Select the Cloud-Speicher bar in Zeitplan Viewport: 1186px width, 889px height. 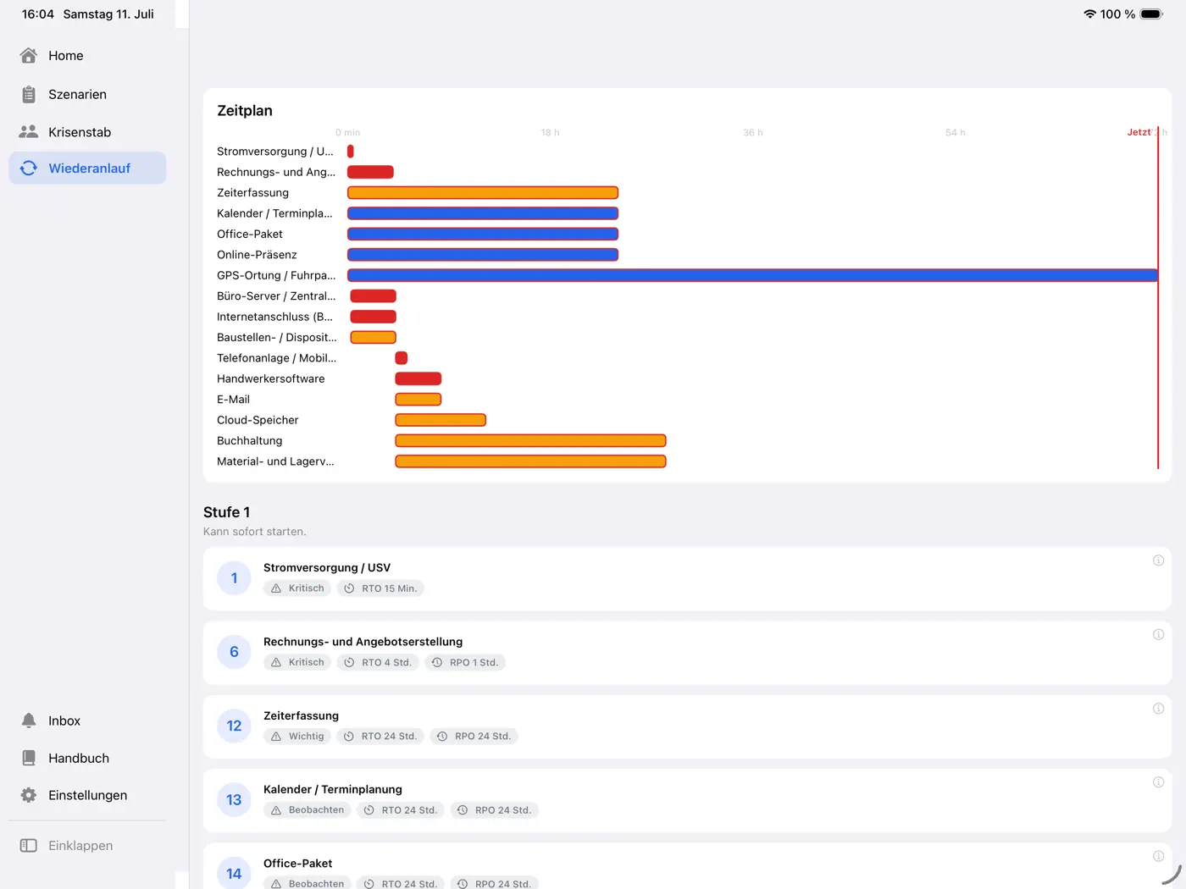coord(441,420)
